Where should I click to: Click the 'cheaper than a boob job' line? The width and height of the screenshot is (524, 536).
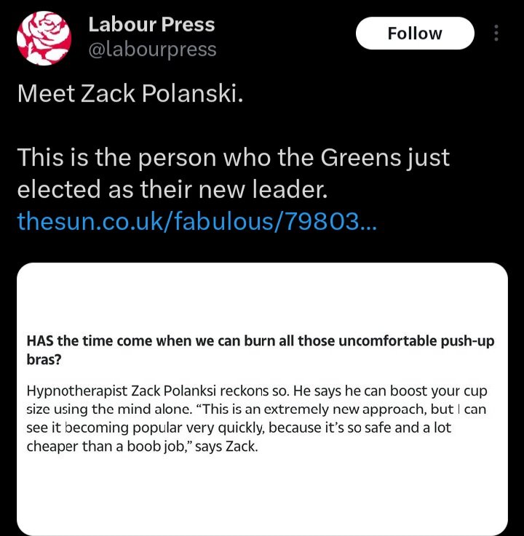pos(143,446)
